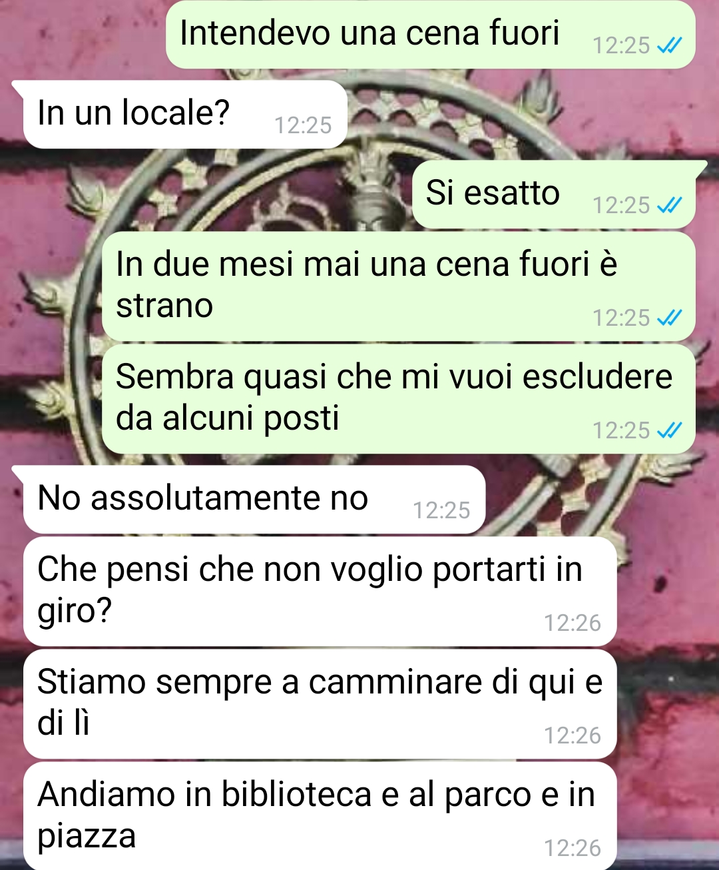The height and width of the screenshot is (870, 719).
Task: Tap the message 'Che pensi che non voglio portarti in giro?'
Action: (320, 591)
